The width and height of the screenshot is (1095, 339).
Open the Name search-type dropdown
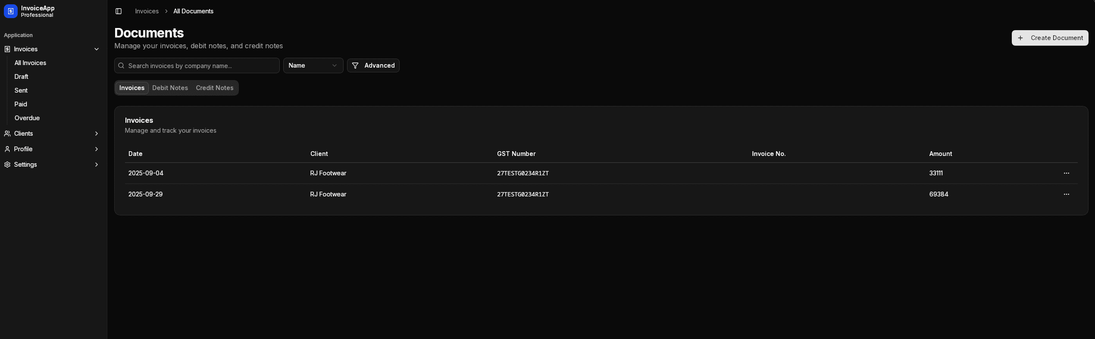pyautogui.click(x=313, y=65)
